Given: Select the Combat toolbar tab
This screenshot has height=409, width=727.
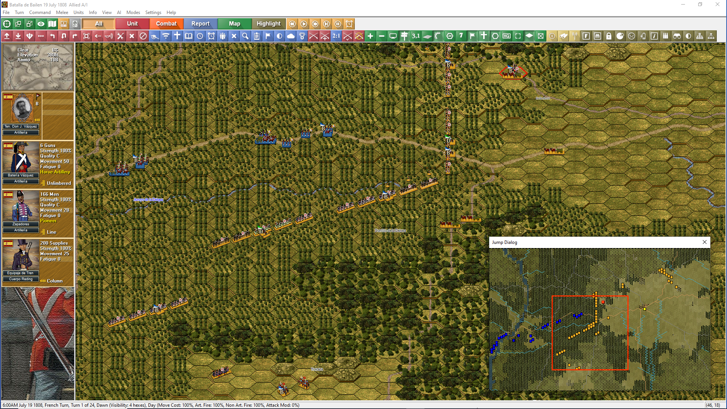Looking at the screenshot, I should [166, 24].
